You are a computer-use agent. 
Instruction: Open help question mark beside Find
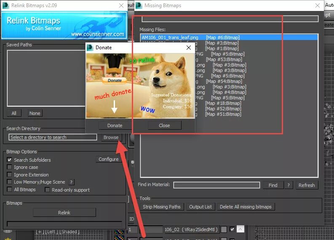click(289, 185)
